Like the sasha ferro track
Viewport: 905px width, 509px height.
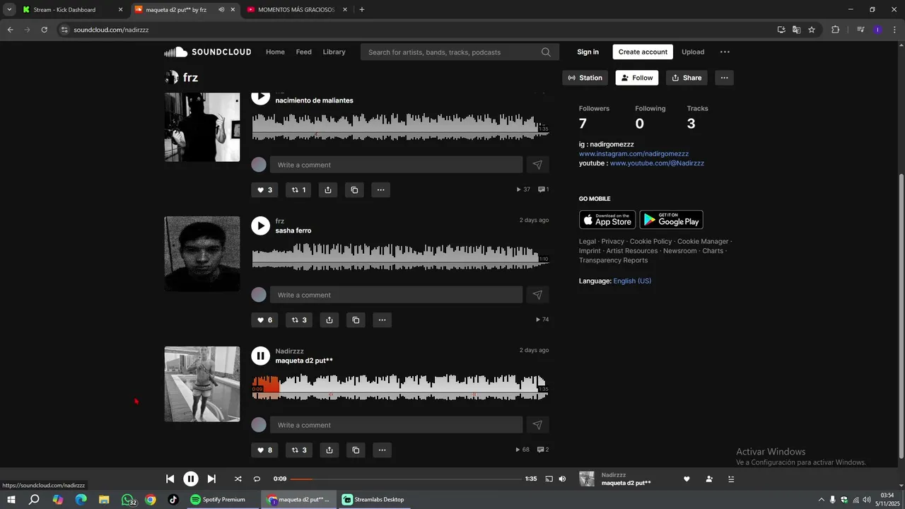[x=264, y=320]
